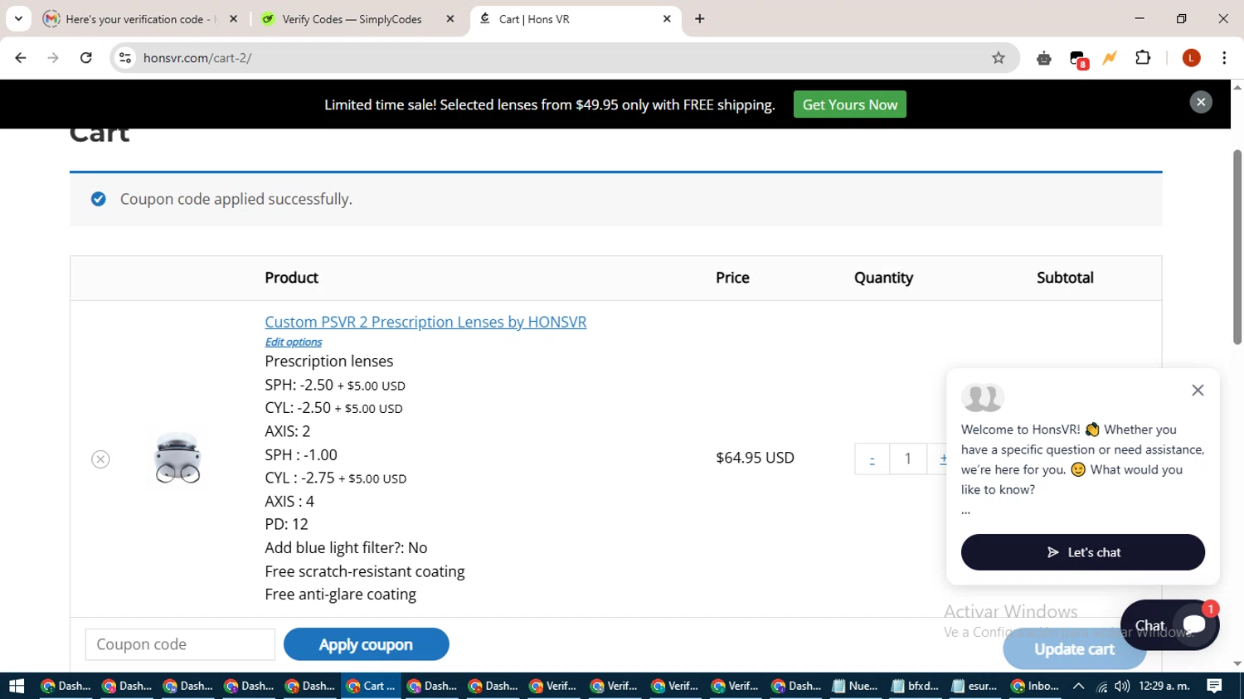Click the Get Yours Now button
The width and height of the screenshot is (1244, 699).
point(850,104)
